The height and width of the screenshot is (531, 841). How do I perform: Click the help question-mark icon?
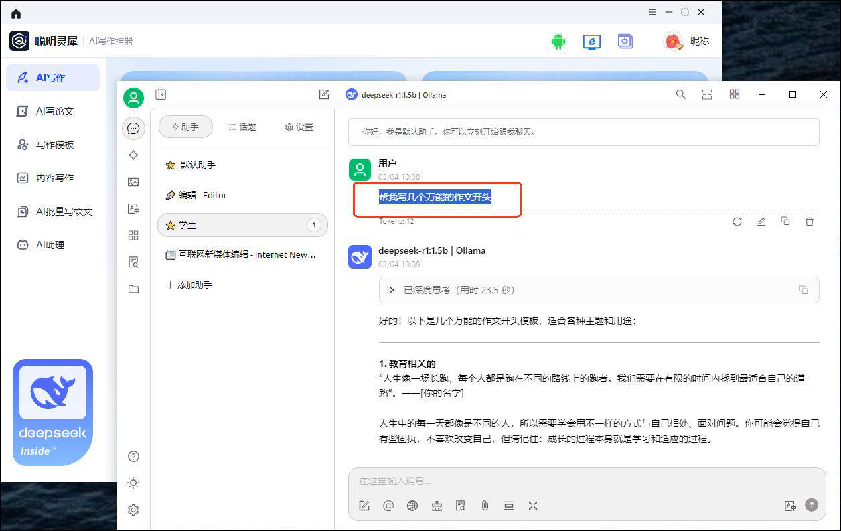(x=133, y=457)
